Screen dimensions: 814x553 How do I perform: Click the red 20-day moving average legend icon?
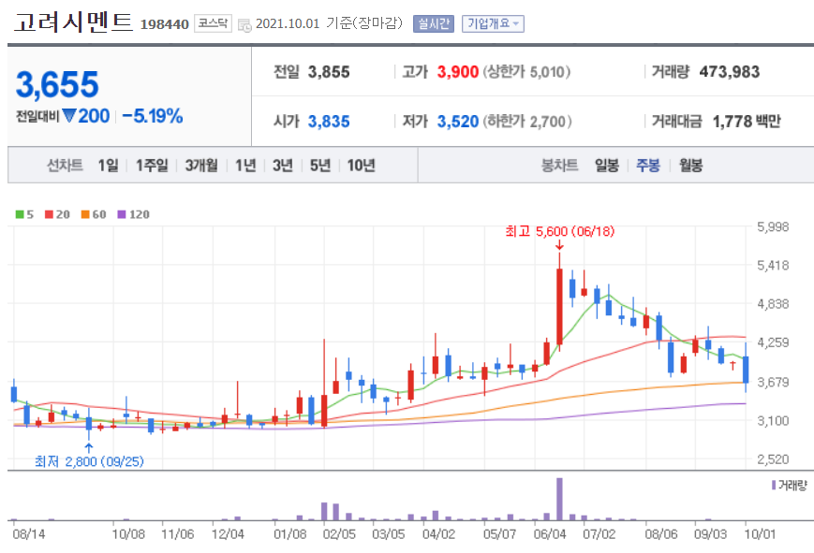(48, 214)
